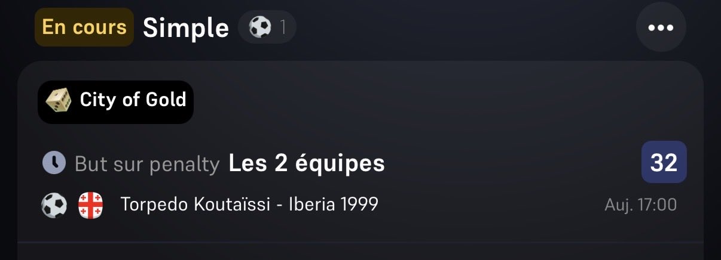Viewport: 721px width, 260px height.
Task: Open the City of Gold label
Action: click(133, 100)
